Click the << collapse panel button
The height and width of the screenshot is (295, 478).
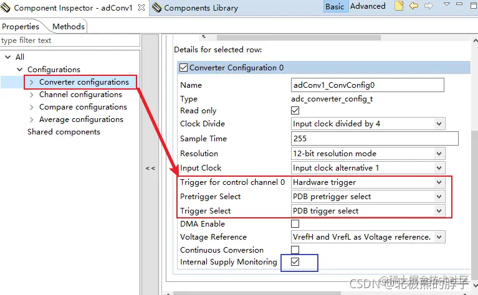150,168
